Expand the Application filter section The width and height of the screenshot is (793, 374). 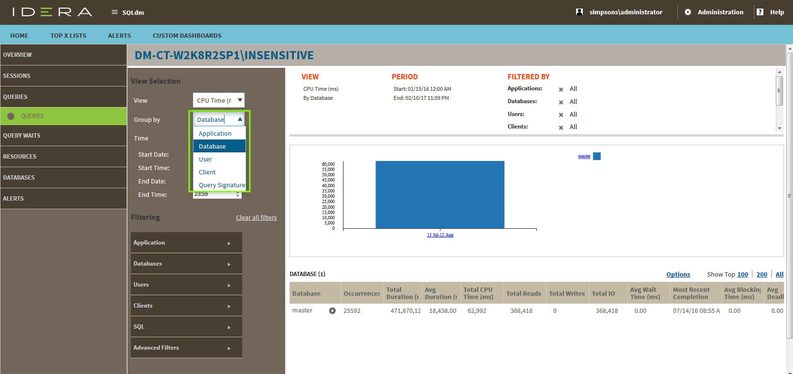click(x=186, y=243)
